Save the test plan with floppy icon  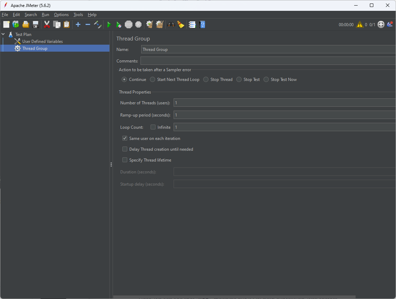tap(36, 24)
